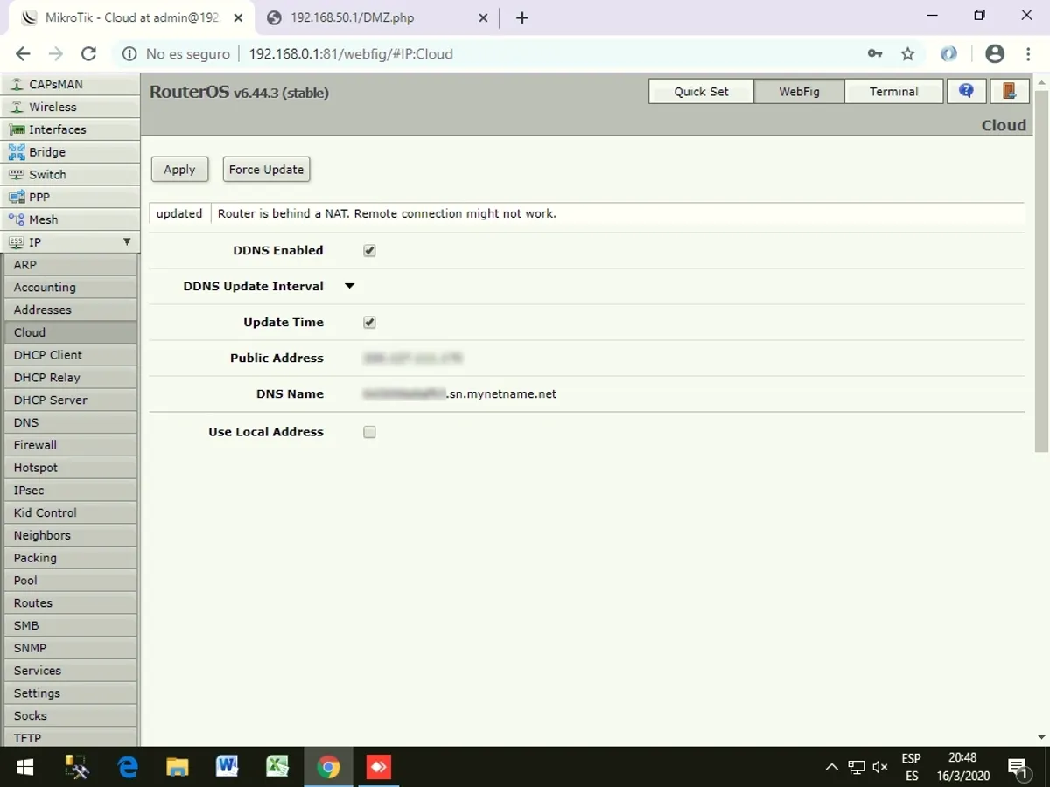Close the DMZ.php browser tab
The width and height of the screenshot is (1050, 787).
[x=483, y=17]
